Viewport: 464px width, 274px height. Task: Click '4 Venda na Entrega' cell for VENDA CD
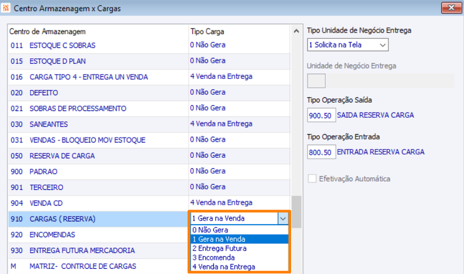click(x=240, y=203)
